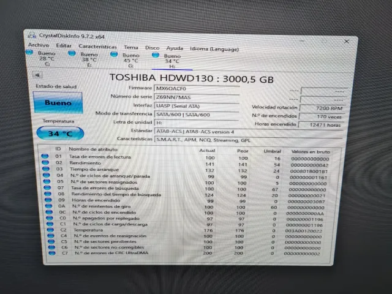Click the blue Bueno health status button
The image size is (392, 294).
pyautogui.click(x=58, y=102)
